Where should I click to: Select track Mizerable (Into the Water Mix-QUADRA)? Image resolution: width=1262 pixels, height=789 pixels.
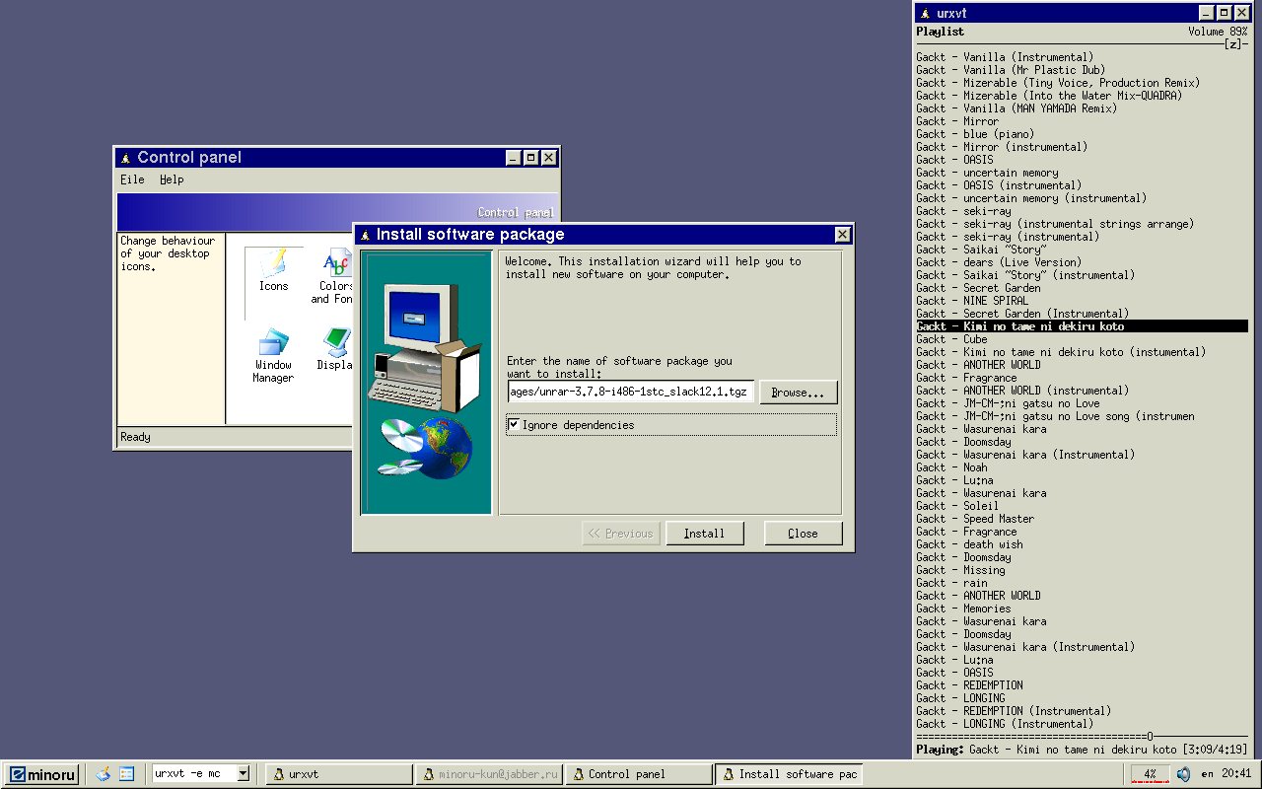click(1049, 96)
